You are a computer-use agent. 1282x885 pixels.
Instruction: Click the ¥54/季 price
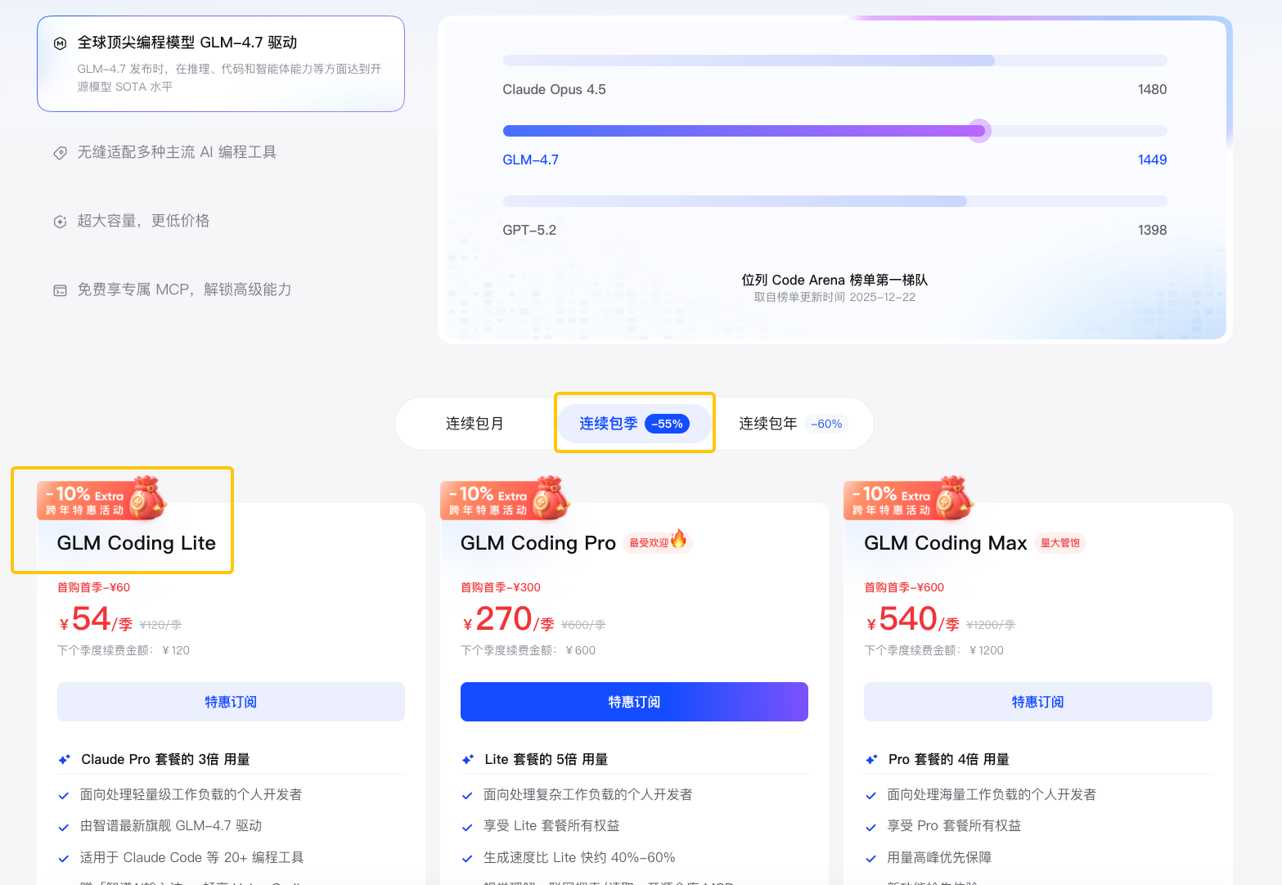tap(96, 620)
